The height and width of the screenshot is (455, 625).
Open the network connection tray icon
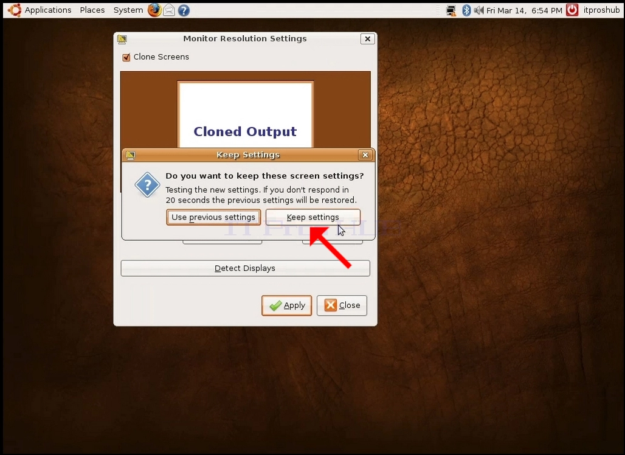point(451,10)
